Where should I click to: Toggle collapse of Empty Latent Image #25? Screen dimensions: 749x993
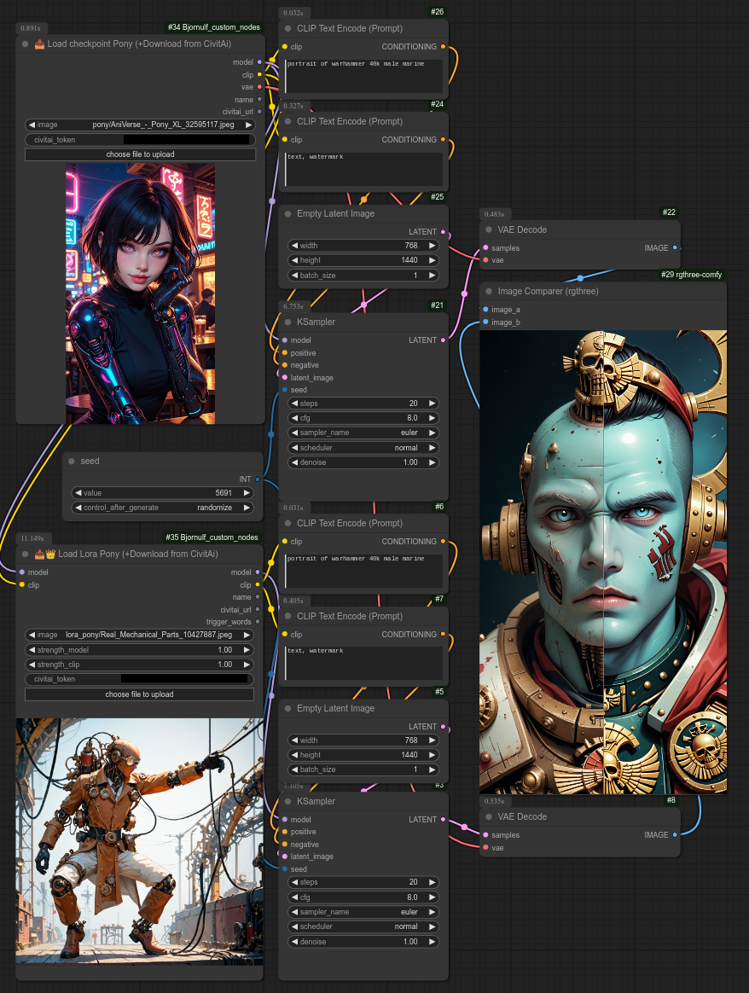287,213
